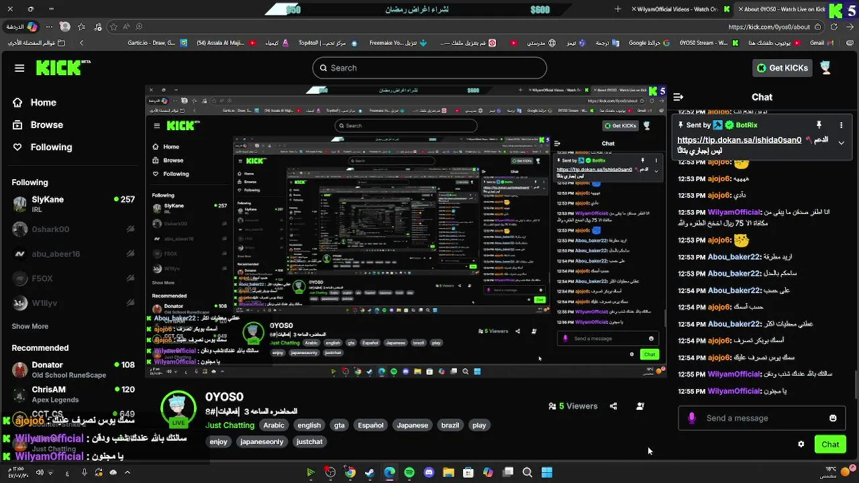
Task: Click the Get KICKs button
Action: (783, 68)
